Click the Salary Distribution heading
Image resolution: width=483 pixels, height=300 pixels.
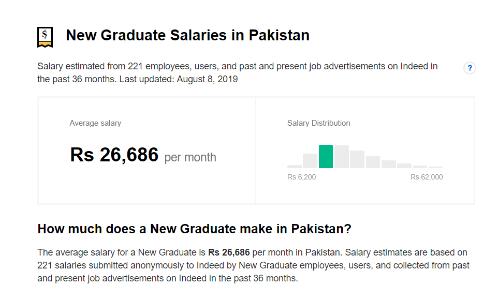coord(319,123)
